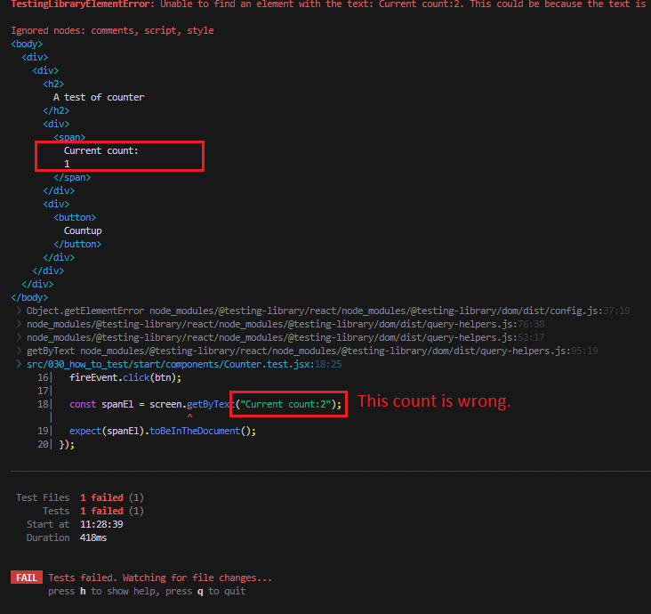Viewport: 651px width, 614px height.
Task: Click '1 failed' in the Tests row
Action: (101, 511)
